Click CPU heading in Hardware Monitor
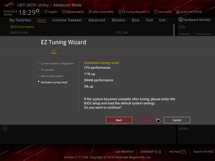 click(182, 27)
